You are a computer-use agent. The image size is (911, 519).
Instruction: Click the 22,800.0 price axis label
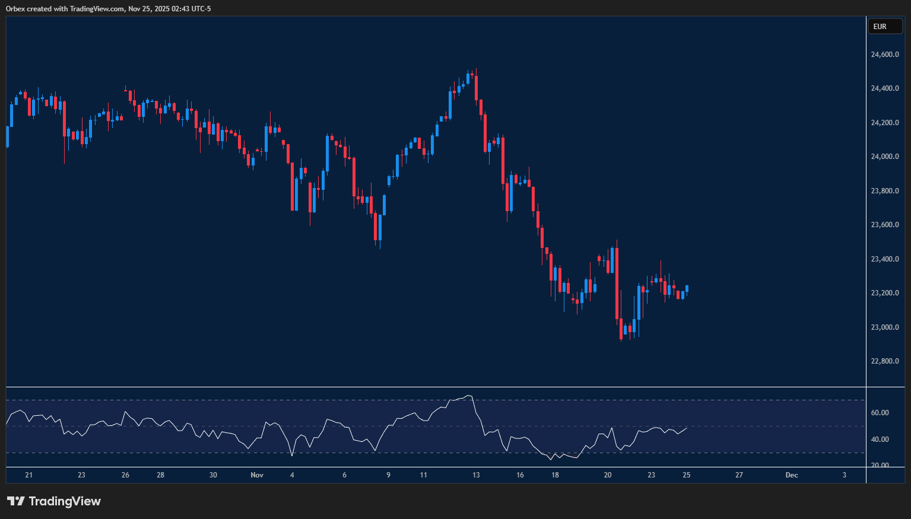pyautogui.click(x=884, y=361)
